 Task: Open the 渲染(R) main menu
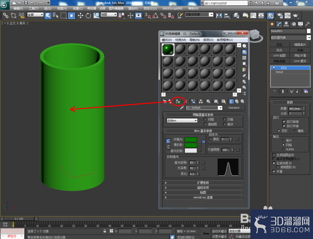click(133, 8)
